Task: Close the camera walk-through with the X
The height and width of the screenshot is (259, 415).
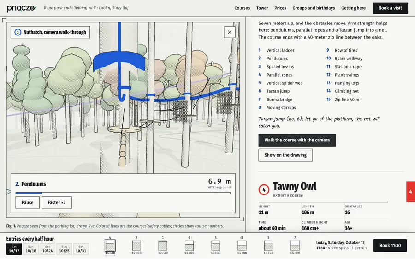Action: click(230, 32)
